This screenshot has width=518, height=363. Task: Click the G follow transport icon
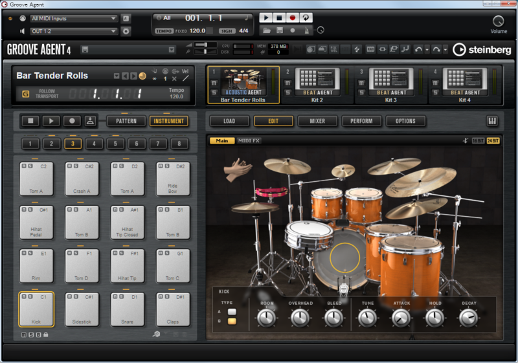click(x=25, y=94)
